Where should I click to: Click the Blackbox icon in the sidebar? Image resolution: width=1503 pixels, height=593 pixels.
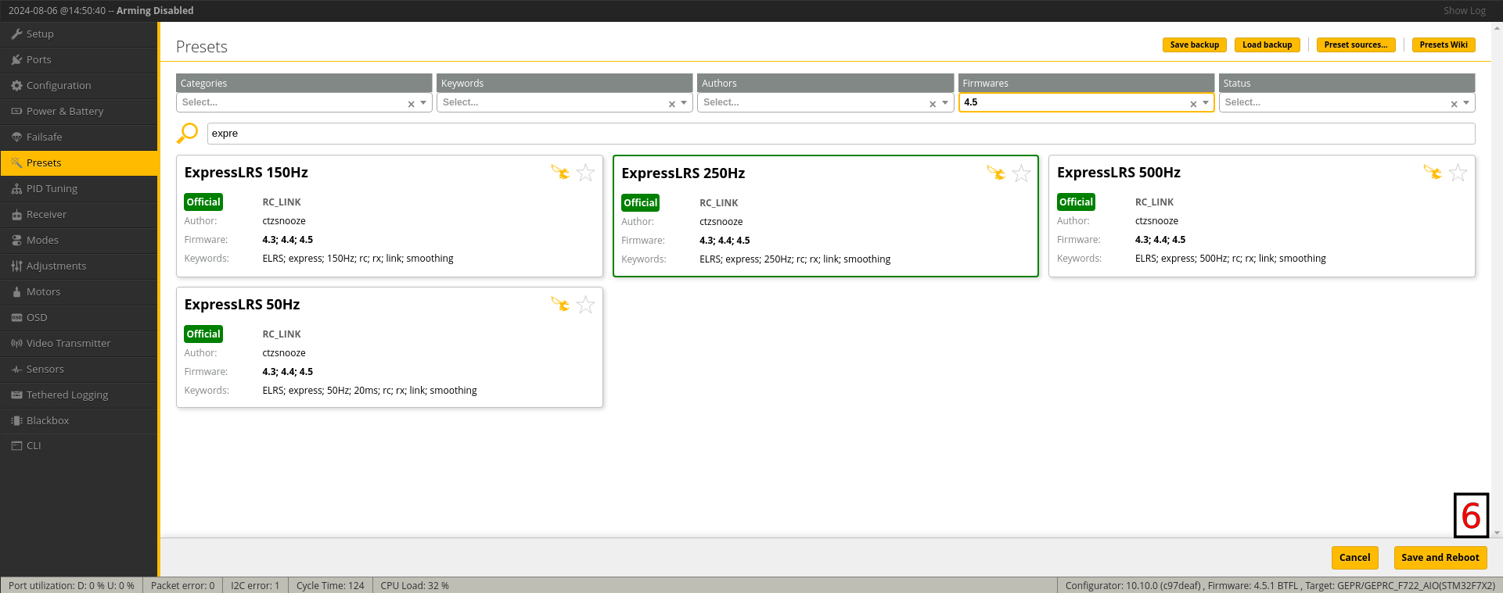click(16, 420)
